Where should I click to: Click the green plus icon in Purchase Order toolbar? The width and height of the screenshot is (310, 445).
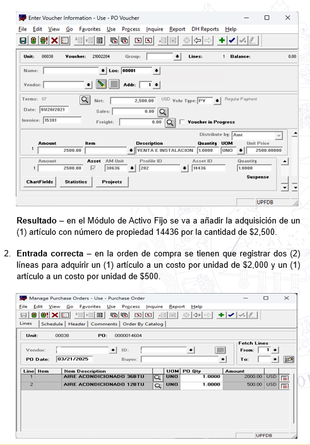222,315
